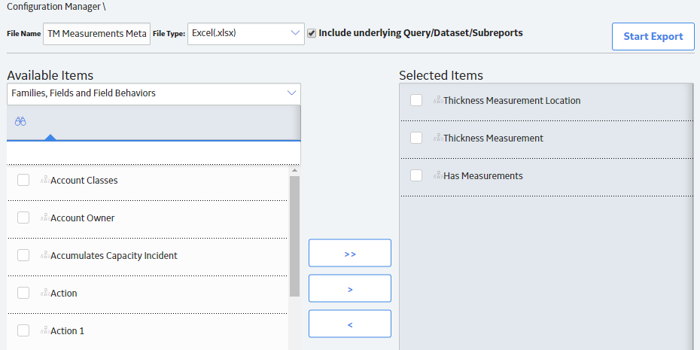The image size is (700, 350).
Task: Click family icon beside Action 1
Action: (x=45, y=330)
